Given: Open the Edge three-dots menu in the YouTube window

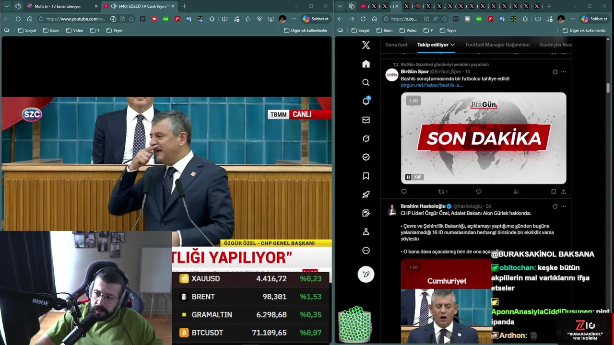Looking at the screenshot, I should tap(294, 19).
